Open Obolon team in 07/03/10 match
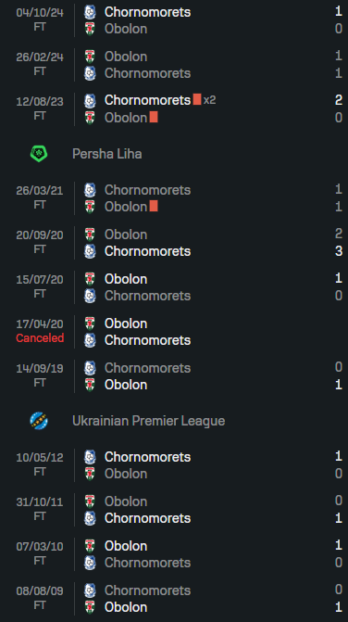348x622 pixels. point(126,546)
